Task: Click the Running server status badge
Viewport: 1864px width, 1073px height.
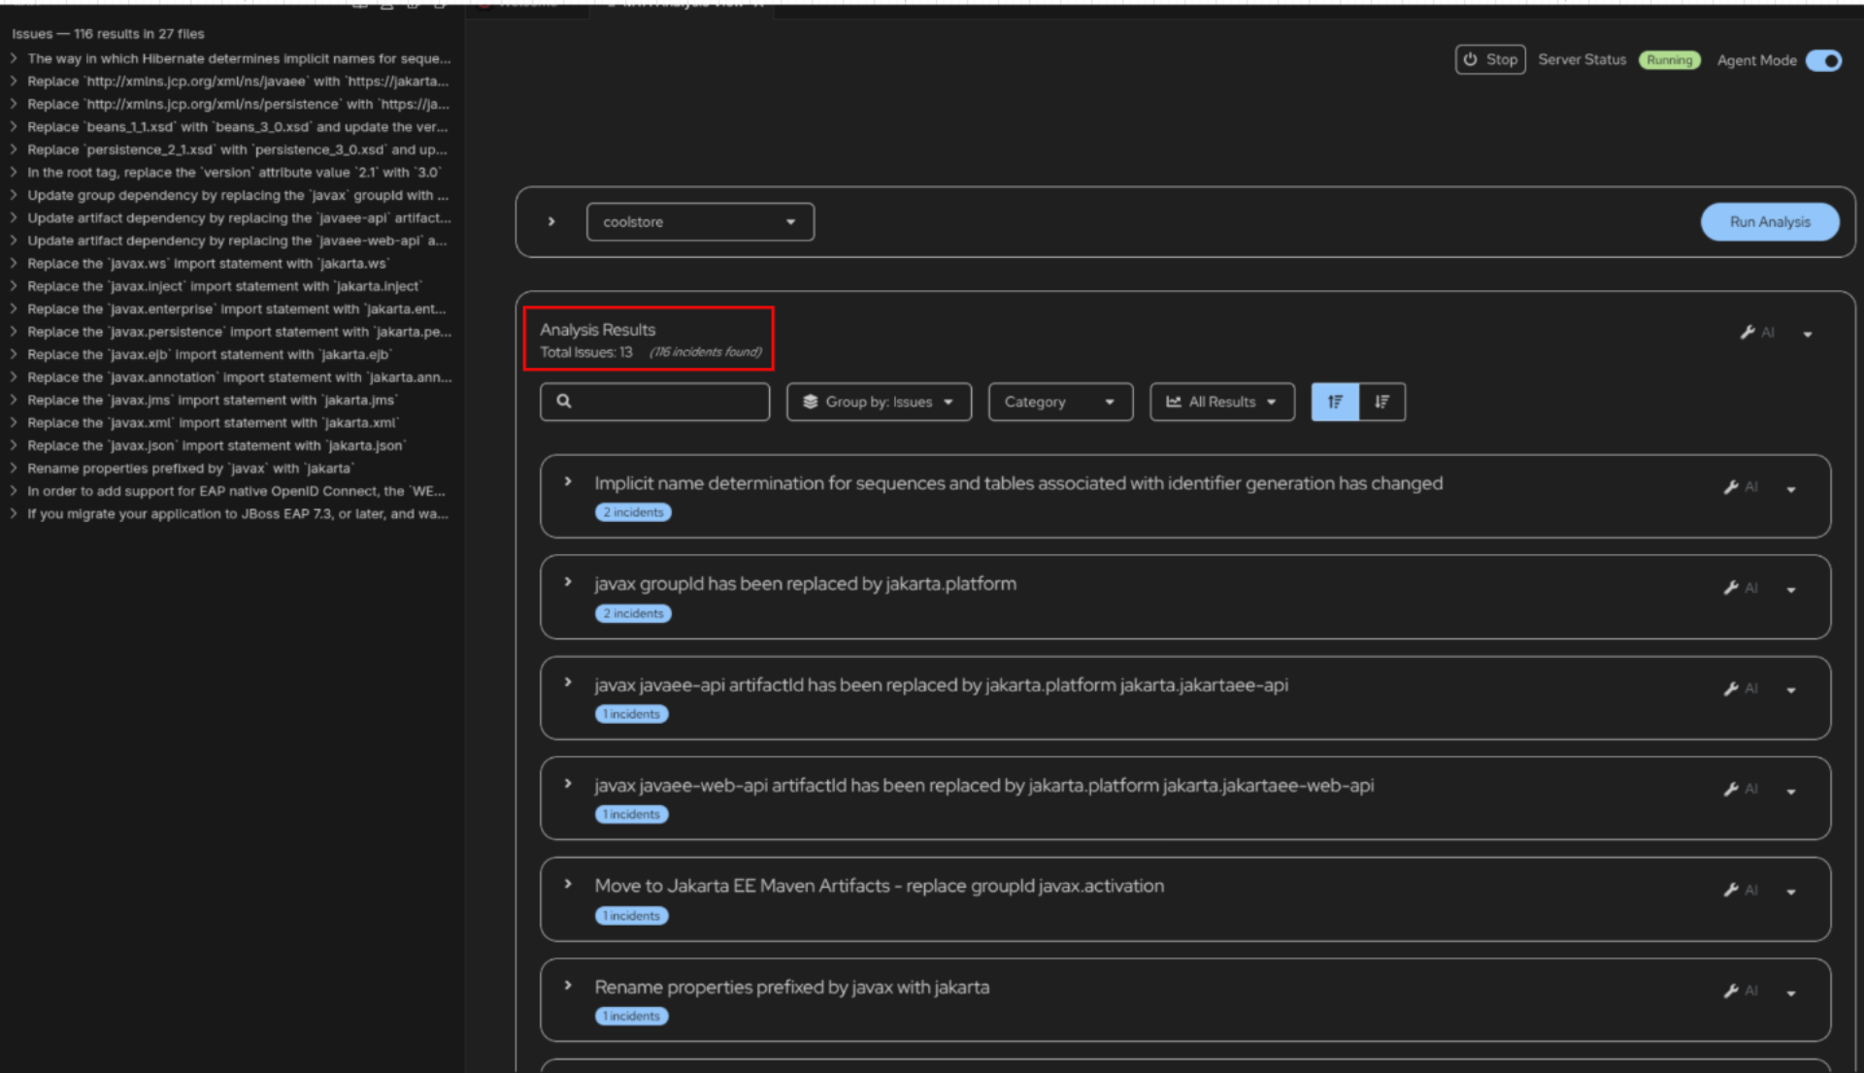Action: (1670, 60)
